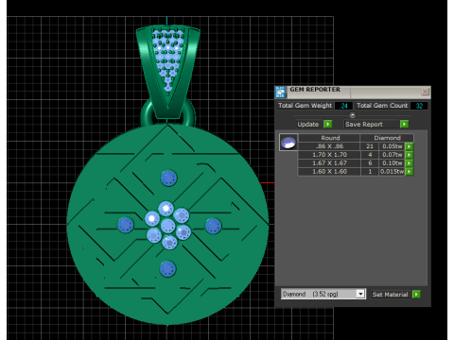Select the top dark blue gem on pendant

169,178
